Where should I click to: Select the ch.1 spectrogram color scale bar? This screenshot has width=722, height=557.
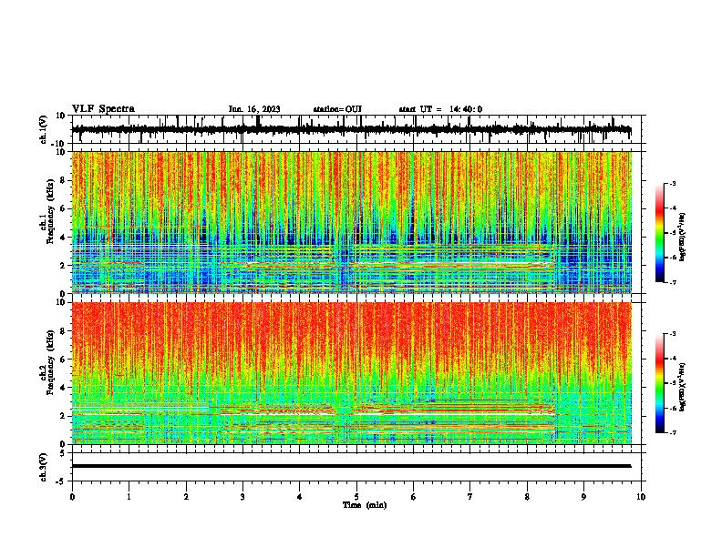(660, 233)
